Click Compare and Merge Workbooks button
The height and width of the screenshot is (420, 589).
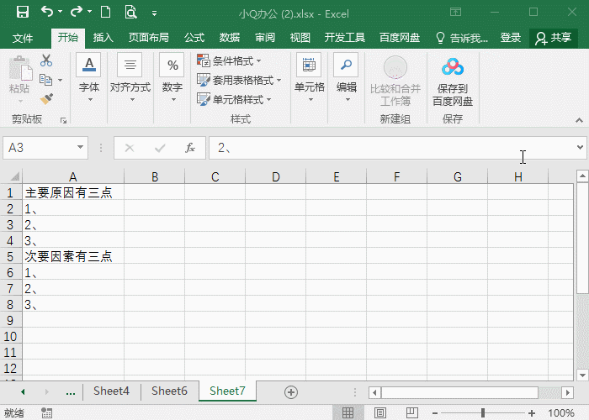[395, 81]
